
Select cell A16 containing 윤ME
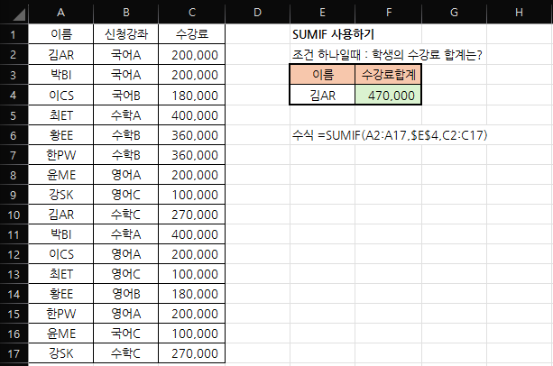(61, 334)
